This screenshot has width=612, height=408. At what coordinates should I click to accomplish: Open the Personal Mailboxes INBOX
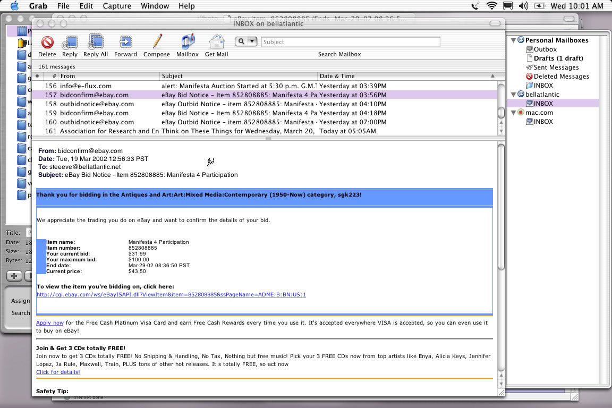(x=539, y=86)
